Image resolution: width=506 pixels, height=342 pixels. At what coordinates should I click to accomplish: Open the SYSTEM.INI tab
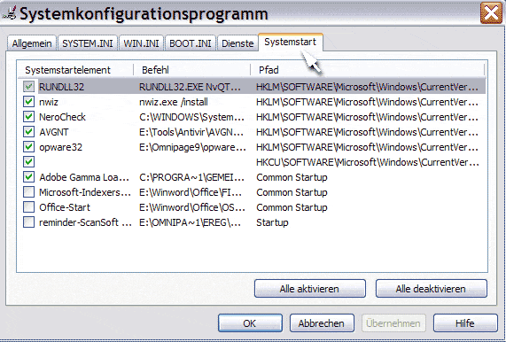coord(88,43)
